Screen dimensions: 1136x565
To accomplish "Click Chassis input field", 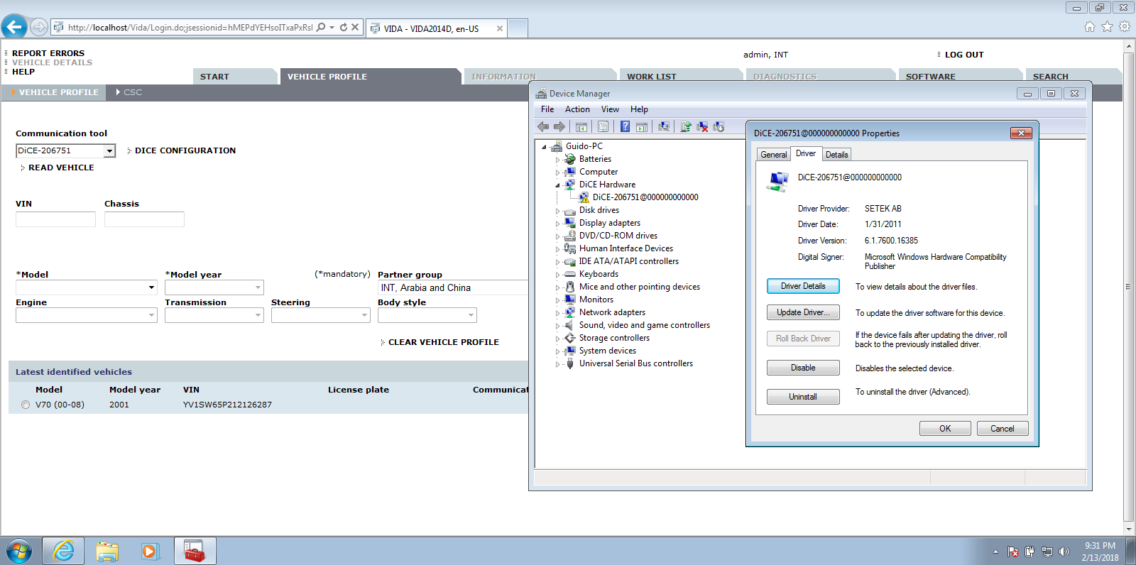I will pyautogui.click(x=144, y=219).
